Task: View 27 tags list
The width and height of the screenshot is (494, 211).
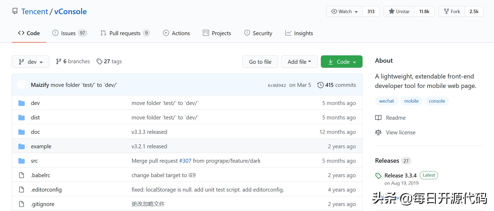Action: click(x=109, y=61)
